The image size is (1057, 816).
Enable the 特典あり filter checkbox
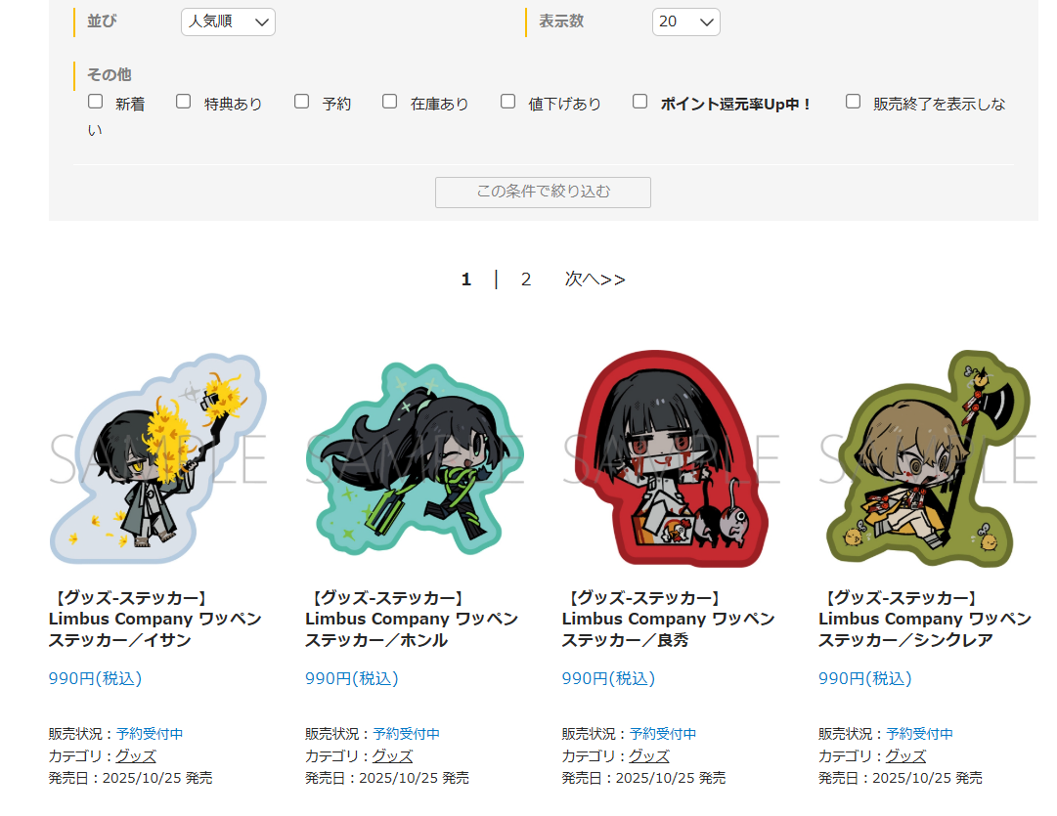(x=184, y=102)
